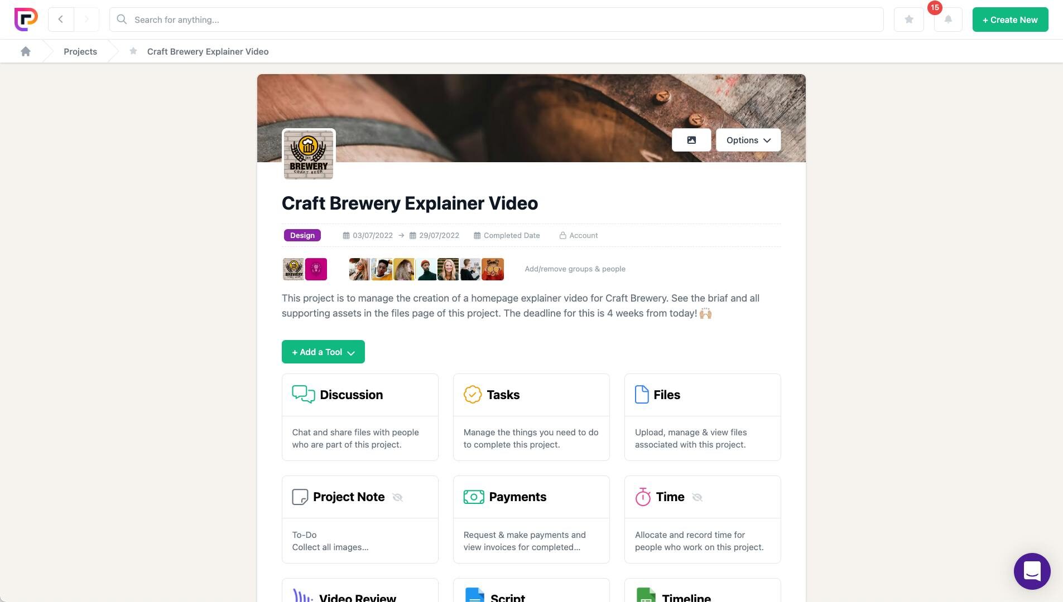Click the project description paragraph
Image resolution: width=1063 pixels, height=602 pixels.
[521, 305]
